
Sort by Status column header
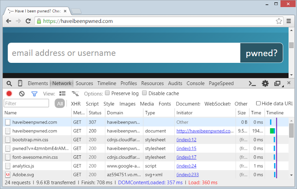point(96,113)
